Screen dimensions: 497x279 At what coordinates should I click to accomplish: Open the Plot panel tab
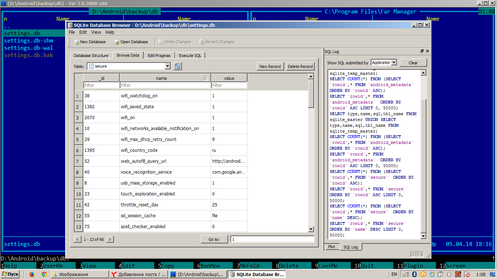(x=331, y=247)
